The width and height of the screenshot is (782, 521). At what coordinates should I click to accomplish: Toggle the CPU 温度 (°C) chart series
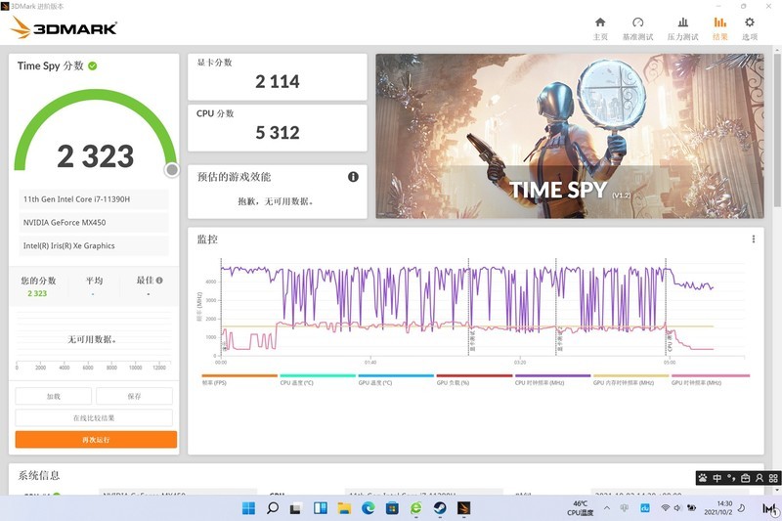318,379
